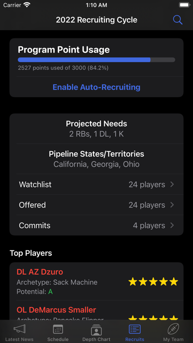Viewport: 193px width, 343px height.
Task: Tap Pipeline States/Territories section
Action: (x=96, y=159)
